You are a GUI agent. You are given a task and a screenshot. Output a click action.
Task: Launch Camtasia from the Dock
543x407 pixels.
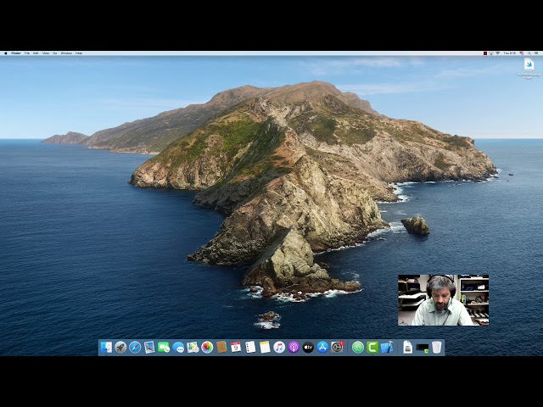tap(372, 347)
